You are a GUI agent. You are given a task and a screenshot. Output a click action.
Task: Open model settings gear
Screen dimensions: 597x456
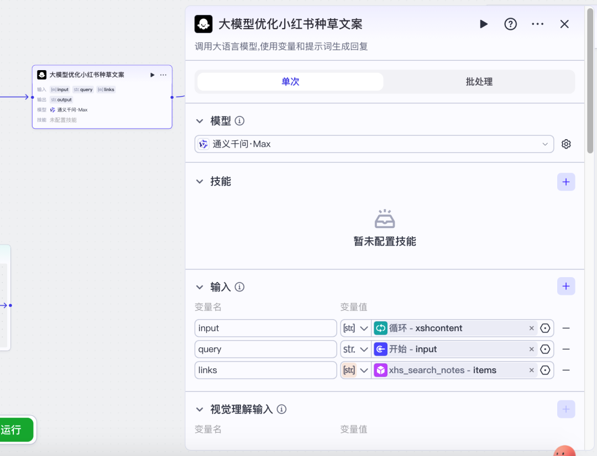566,144
